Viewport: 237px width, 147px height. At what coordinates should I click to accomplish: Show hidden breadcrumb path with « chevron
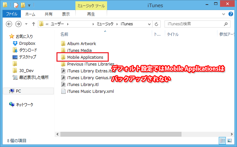coord(47,24)
